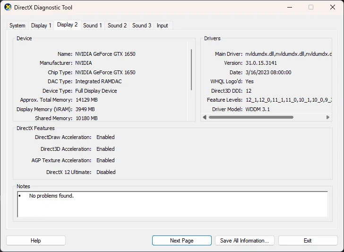Image resolution: width=344 pixels, height=252 pixels.
Task: Click the Drivers scroll right arrow
Action: [328, 117]
